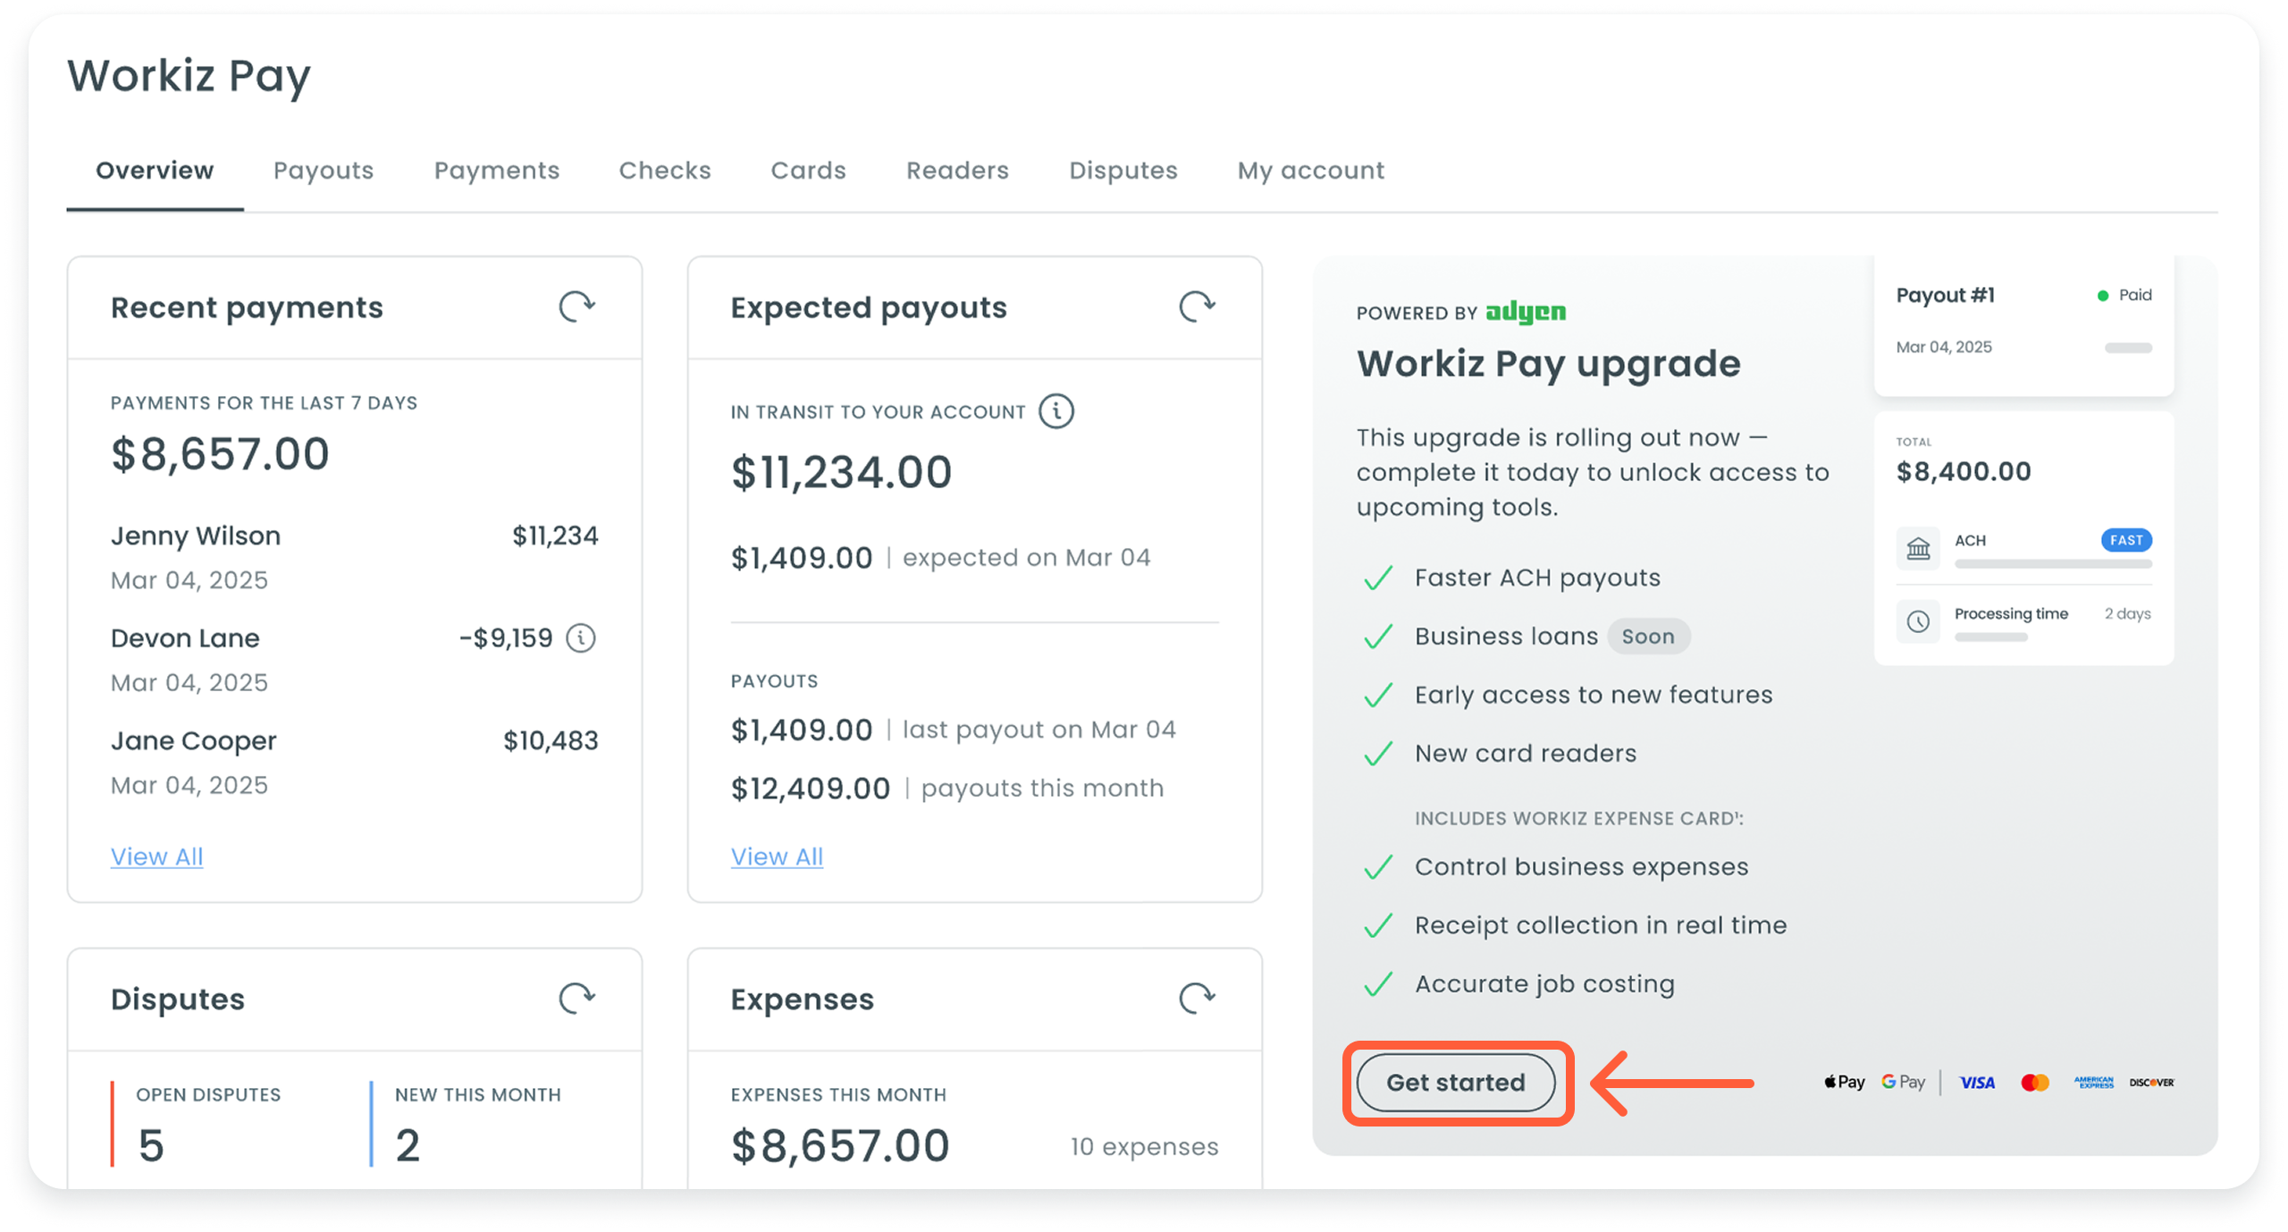Screen dimensions: 2288x1232
Task: Refresh the Recent payments card
Action: click(x=576, y=307)
